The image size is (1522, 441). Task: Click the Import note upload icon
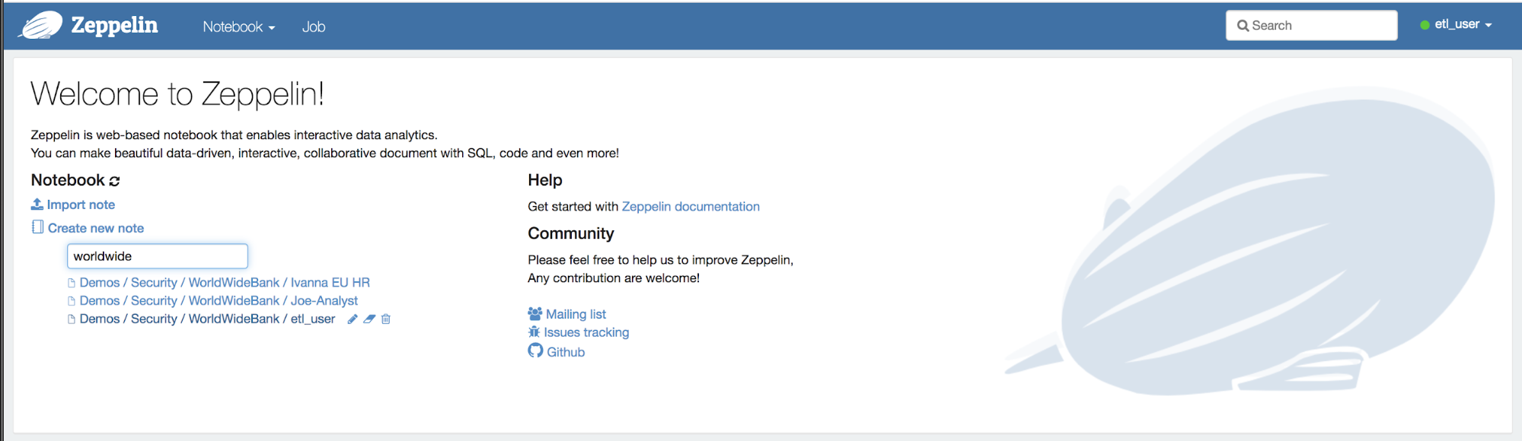click(37, 204)
